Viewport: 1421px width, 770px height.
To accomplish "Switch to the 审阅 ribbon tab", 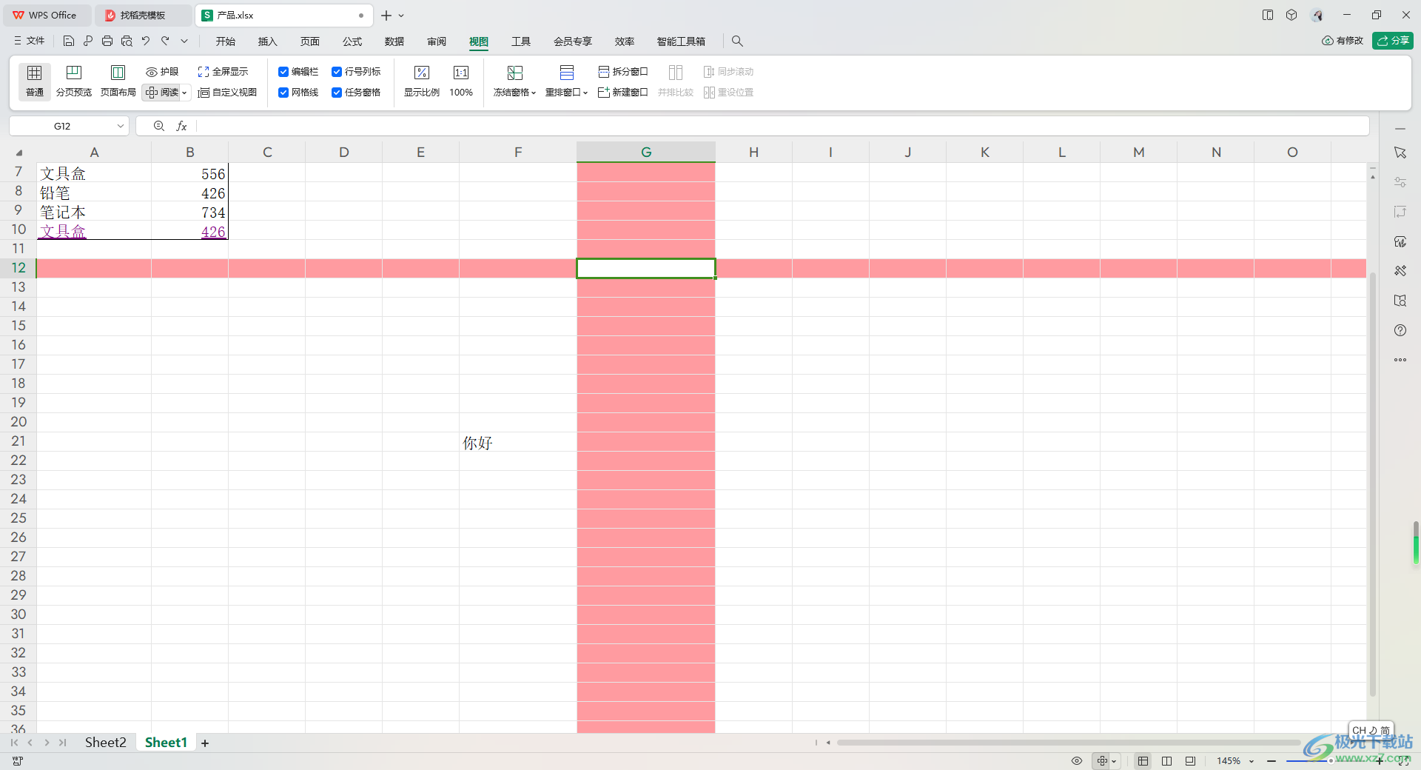I will (x=437, y=41).
